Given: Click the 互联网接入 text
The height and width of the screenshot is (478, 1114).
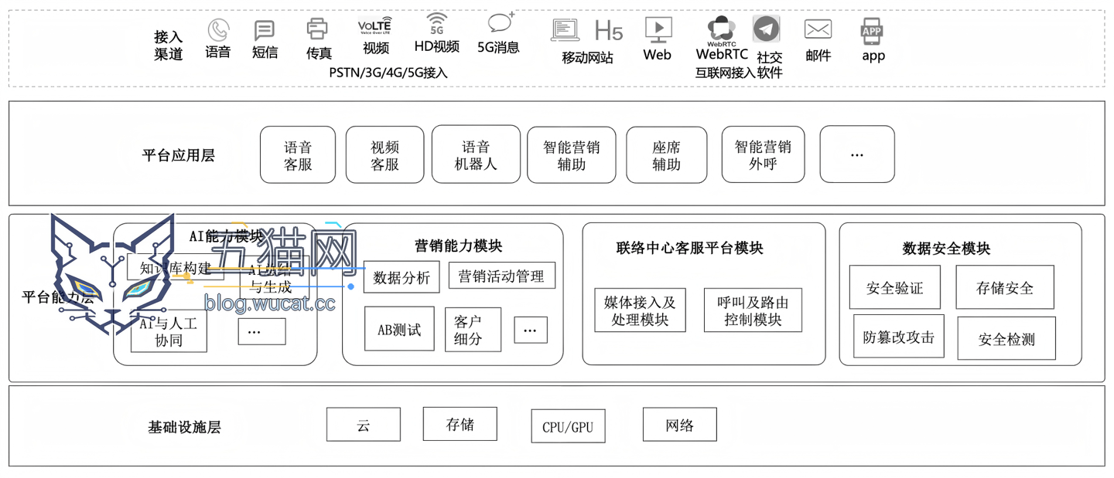Looking at the screenshot, I should pyautogui.click(x=725, y=73).
